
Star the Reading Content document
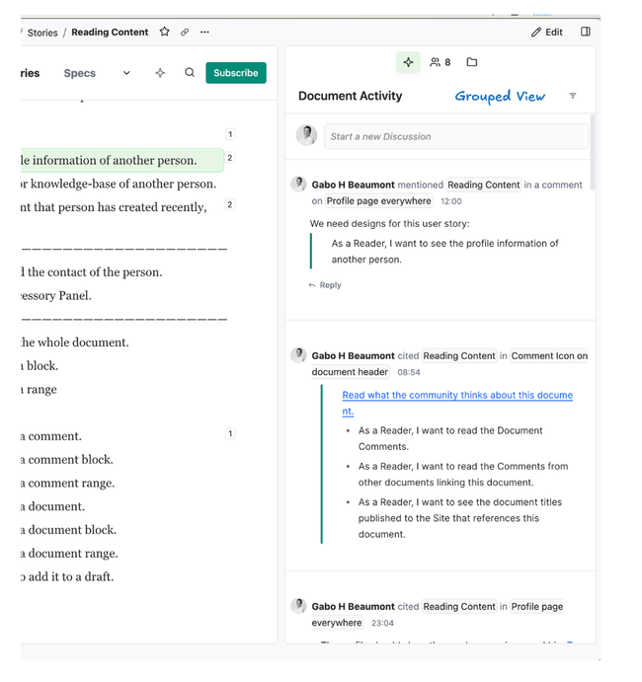pyautogui.click(x=165, y=33)
